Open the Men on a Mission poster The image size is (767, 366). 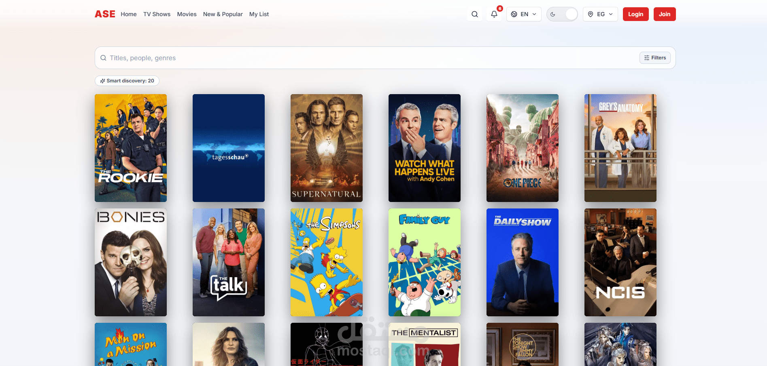(131, 345)
